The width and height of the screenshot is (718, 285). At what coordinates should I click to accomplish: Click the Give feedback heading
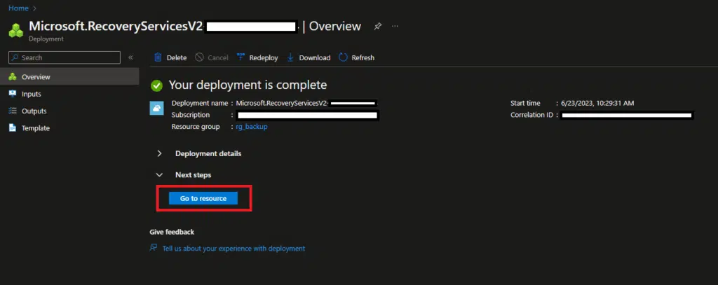tap(172, 232)
